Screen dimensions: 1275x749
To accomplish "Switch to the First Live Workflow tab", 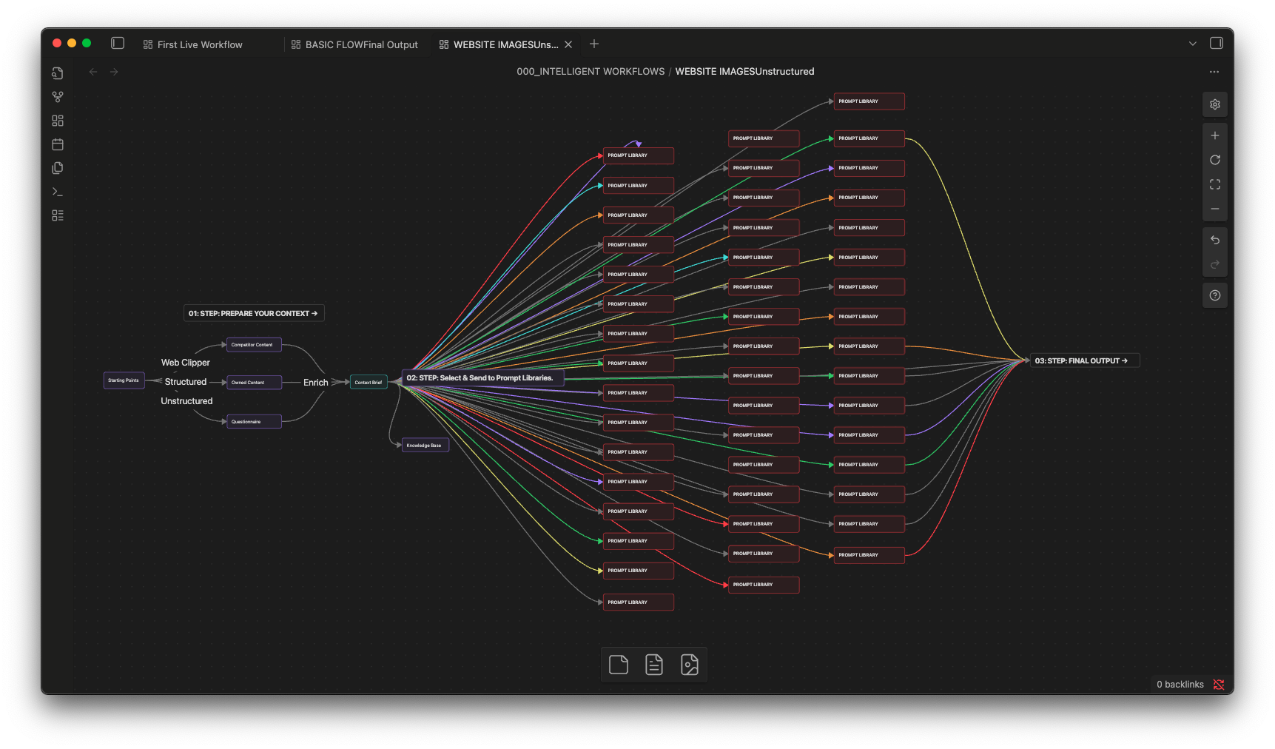I will pyautogui.click(x=199, y=44).
